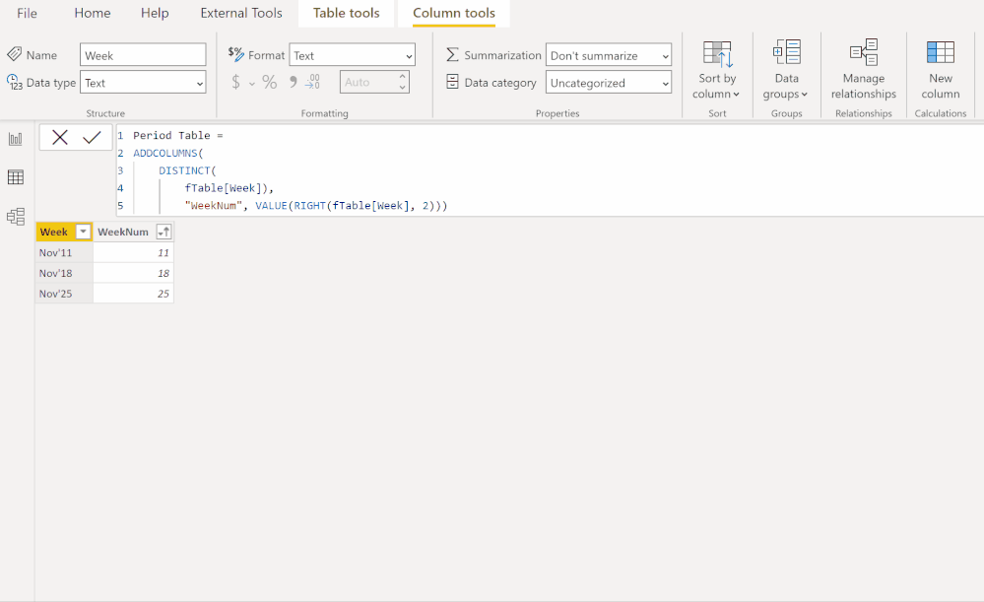Click the Summarization sigma icon
The width and height of the screenshot is (984, 602).
pos(452,54)
